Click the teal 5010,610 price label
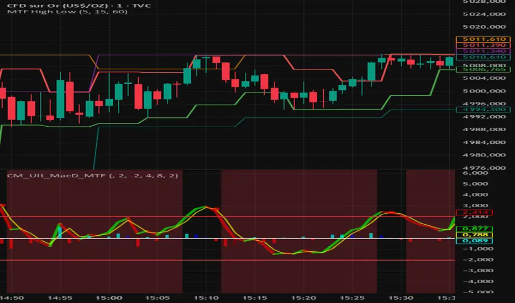This screenshot has width=515, height=303. (483, 57)
